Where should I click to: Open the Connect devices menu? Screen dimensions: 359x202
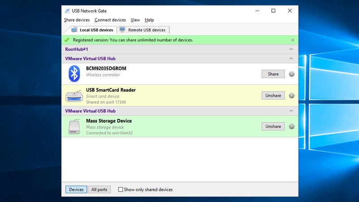[x=110, y=20]
